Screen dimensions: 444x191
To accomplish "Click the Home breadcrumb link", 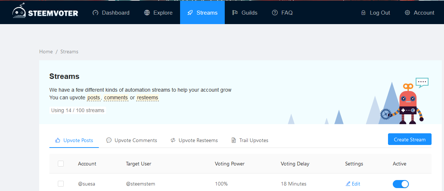I will 46,51.
